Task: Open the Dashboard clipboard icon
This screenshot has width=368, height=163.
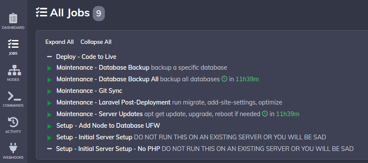Action: [x=13, y=18]
